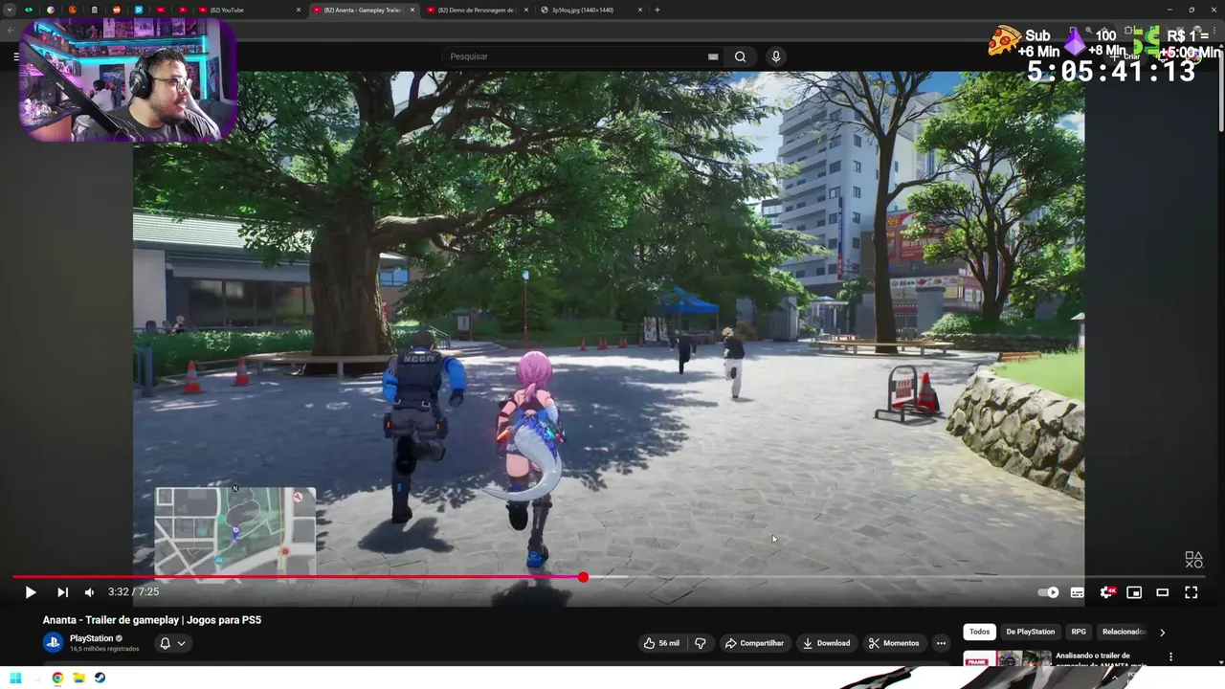The width and height of the screenshot is (1225, 689).
Task: Click the PlayStation watermark logo on the video
Action: coord(1193,560)
